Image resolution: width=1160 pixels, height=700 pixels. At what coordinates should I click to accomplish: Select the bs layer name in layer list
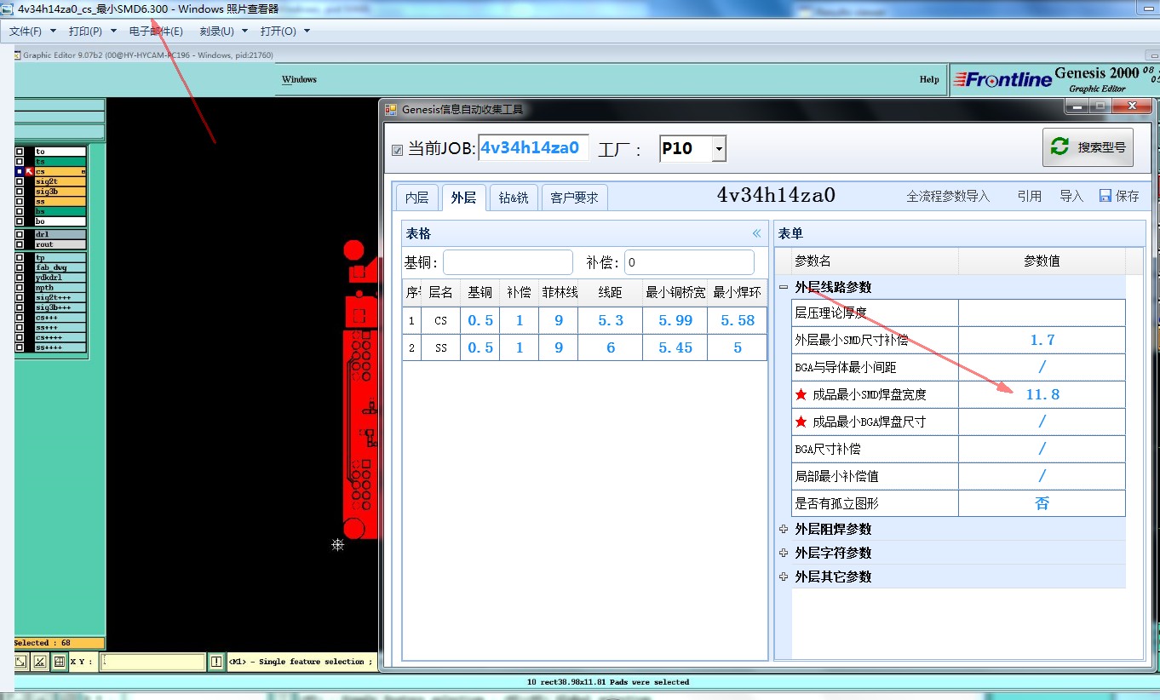60,211
